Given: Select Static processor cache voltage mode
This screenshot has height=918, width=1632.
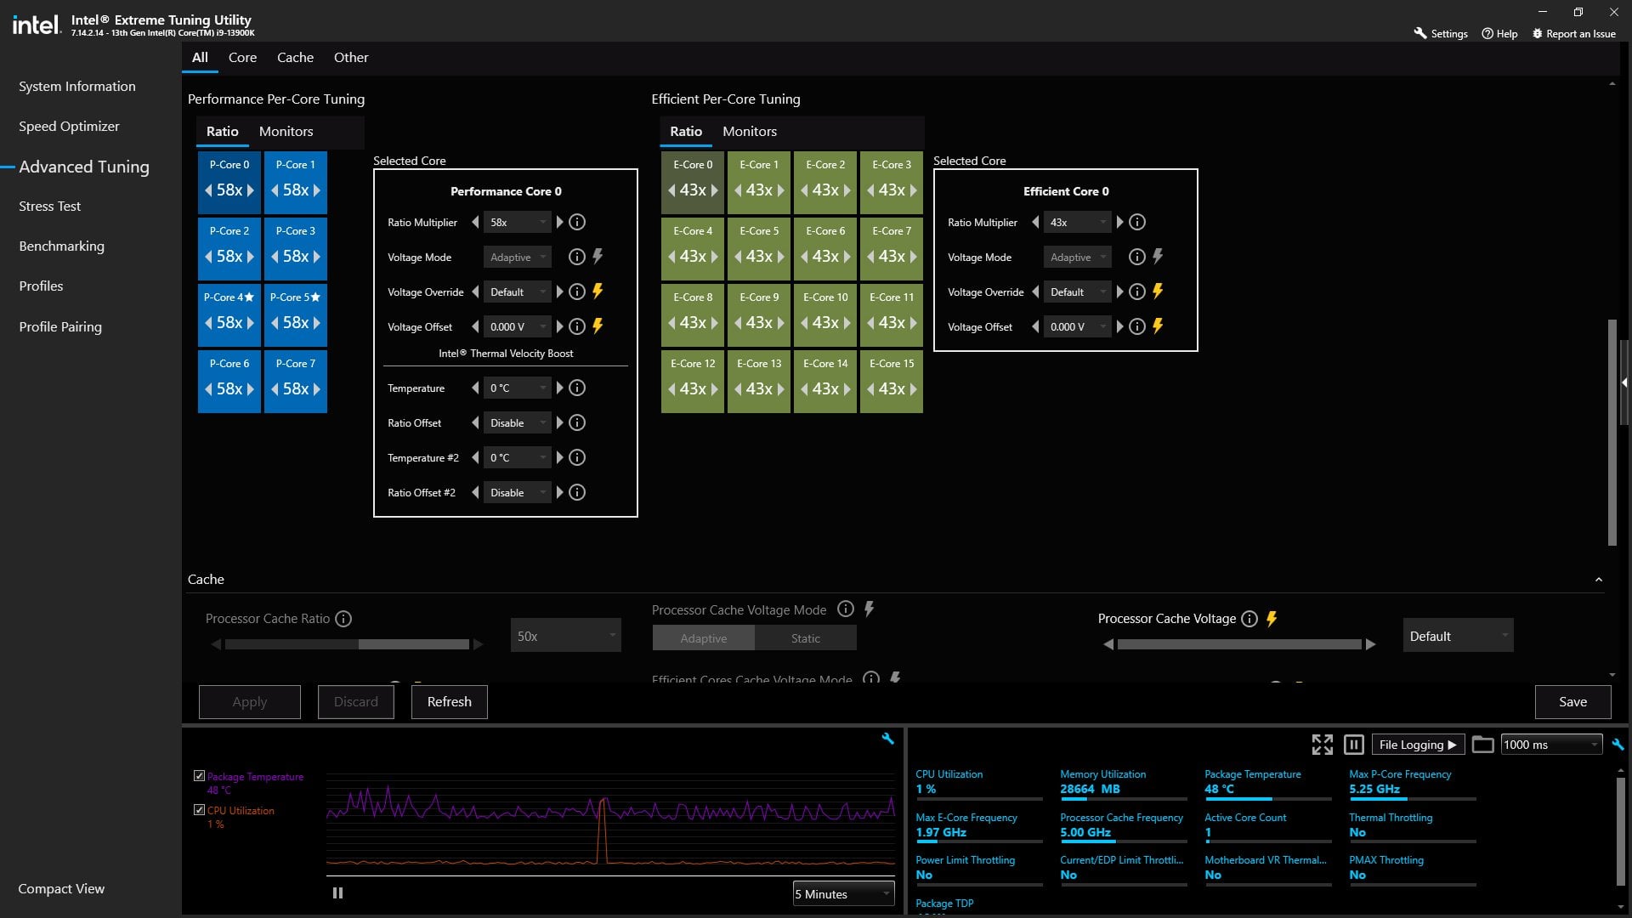Looking at the screenshot, I should [805, 638].
